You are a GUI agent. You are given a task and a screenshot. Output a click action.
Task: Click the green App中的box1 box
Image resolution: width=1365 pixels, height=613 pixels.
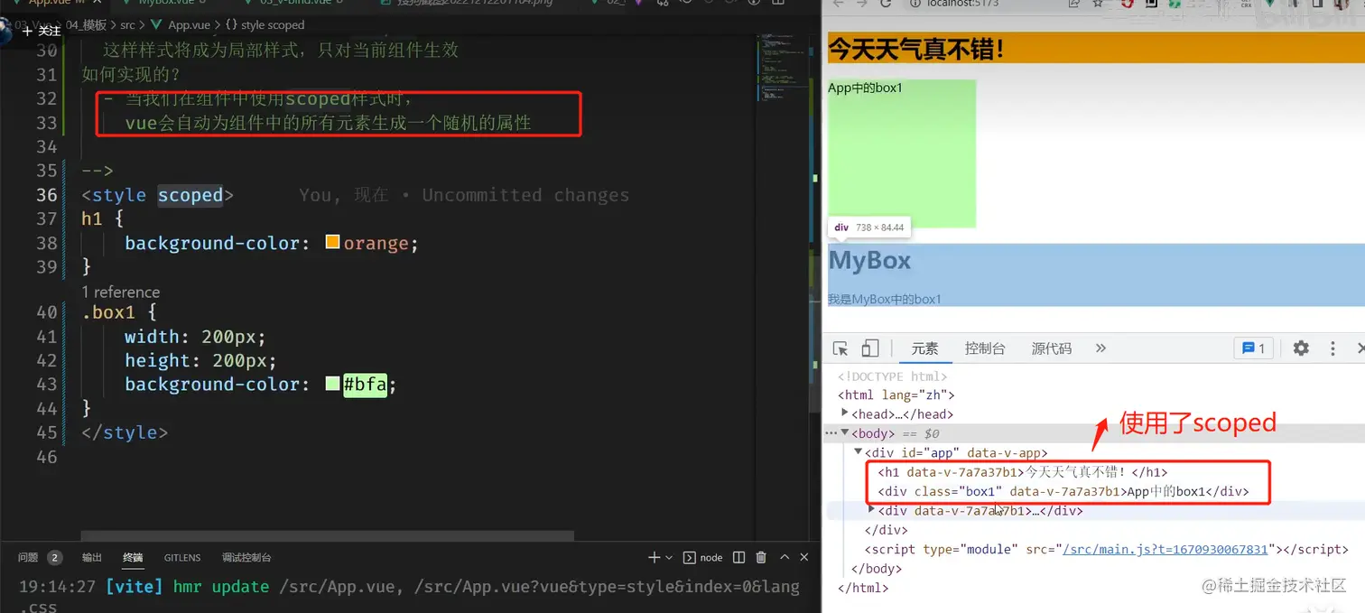pos(902,153)
